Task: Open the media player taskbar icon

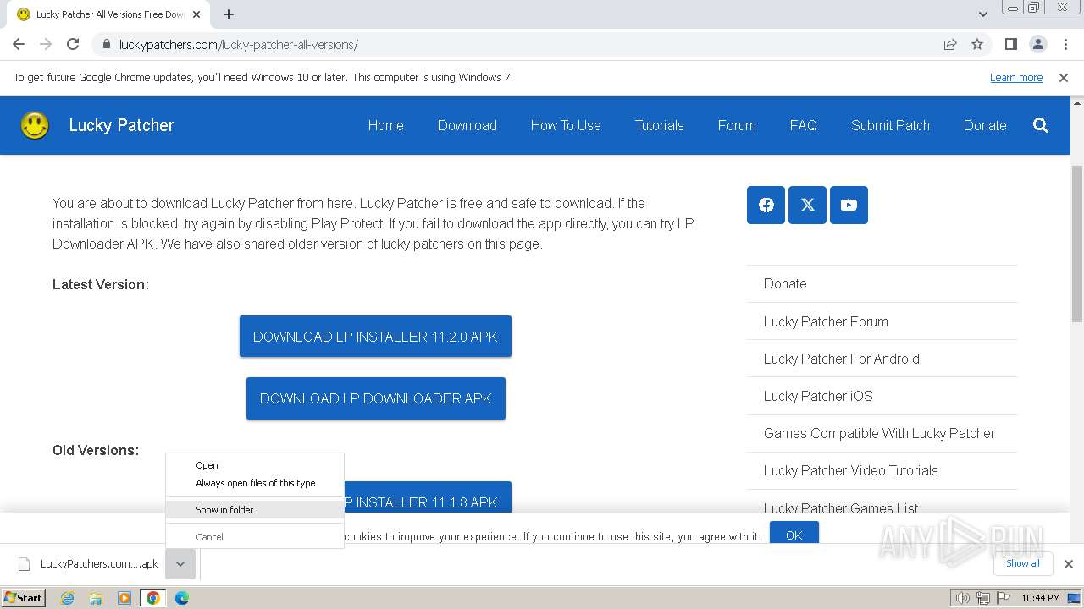Action: (124, 598)
